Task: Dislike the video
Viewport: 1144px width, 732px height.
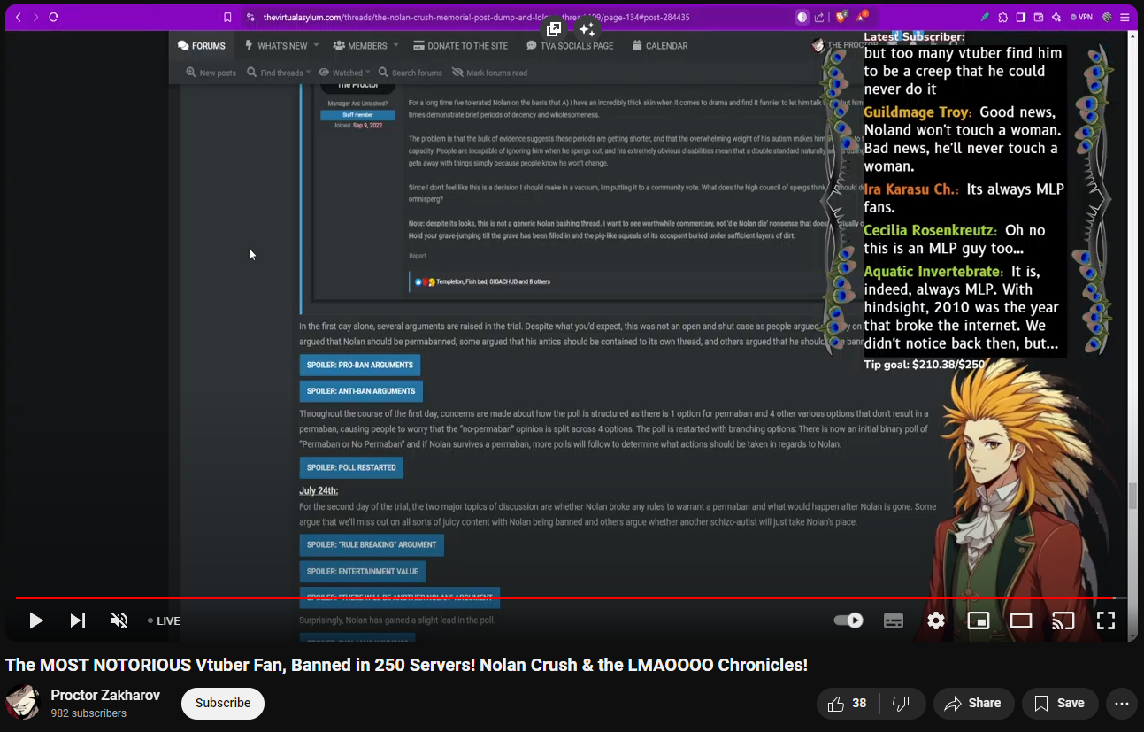Action: (902, 703)
